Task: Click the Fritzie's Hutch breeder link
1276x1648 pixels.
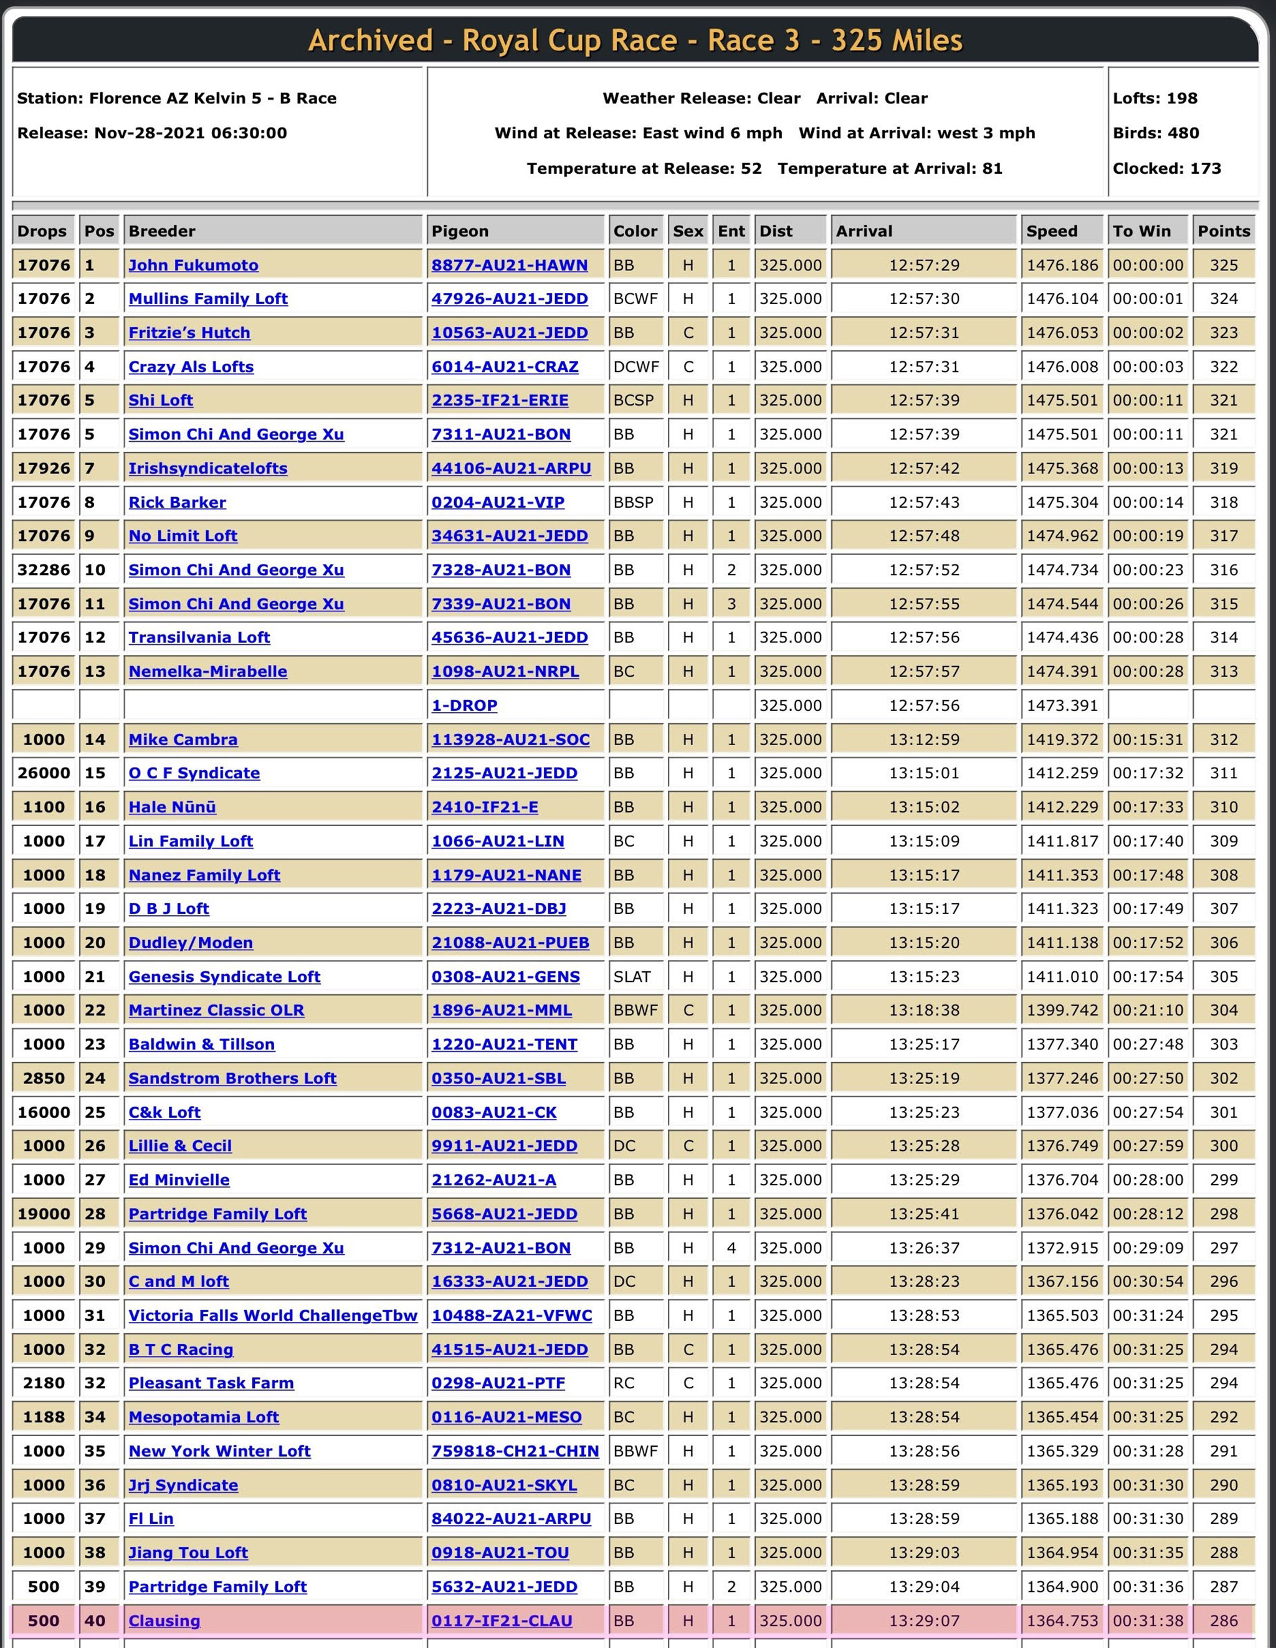Action: (x=189, y=333)
